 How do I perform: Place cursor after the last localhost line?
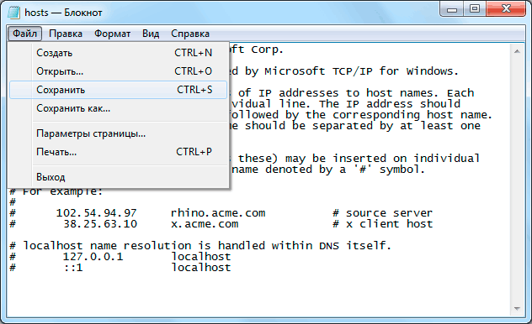click(x=231, y=268)
